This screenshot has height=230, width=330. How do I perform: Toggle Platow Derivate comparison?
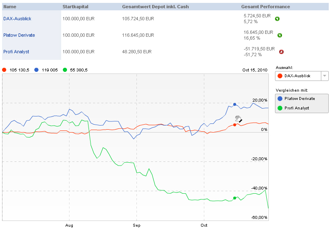(302, 99)
